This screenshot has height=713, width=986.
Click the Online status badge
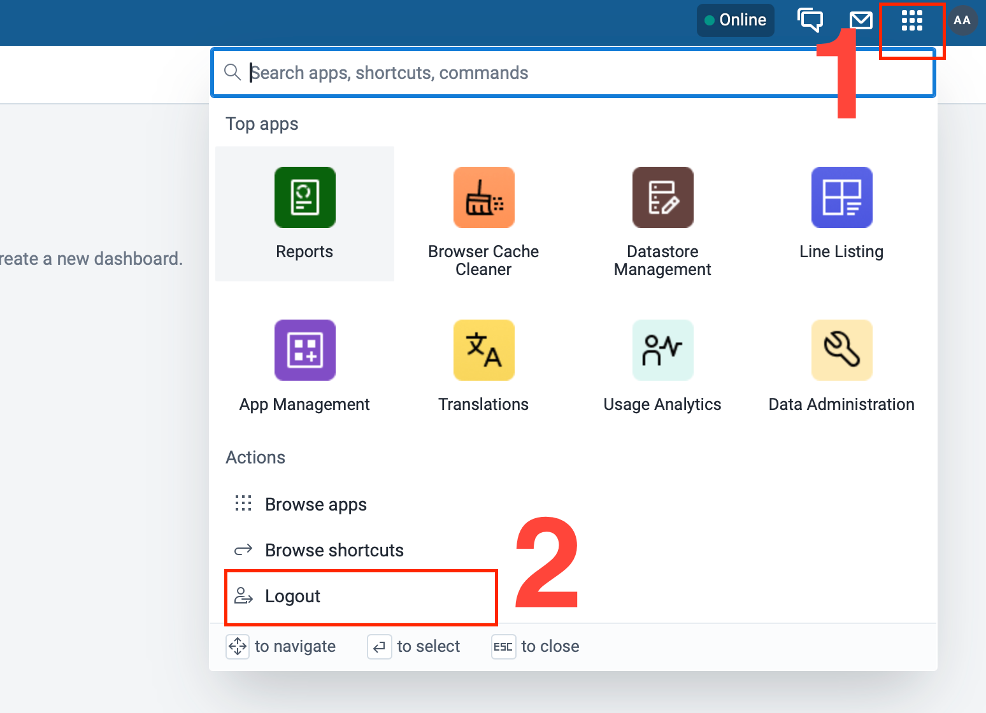coord(735,20)
